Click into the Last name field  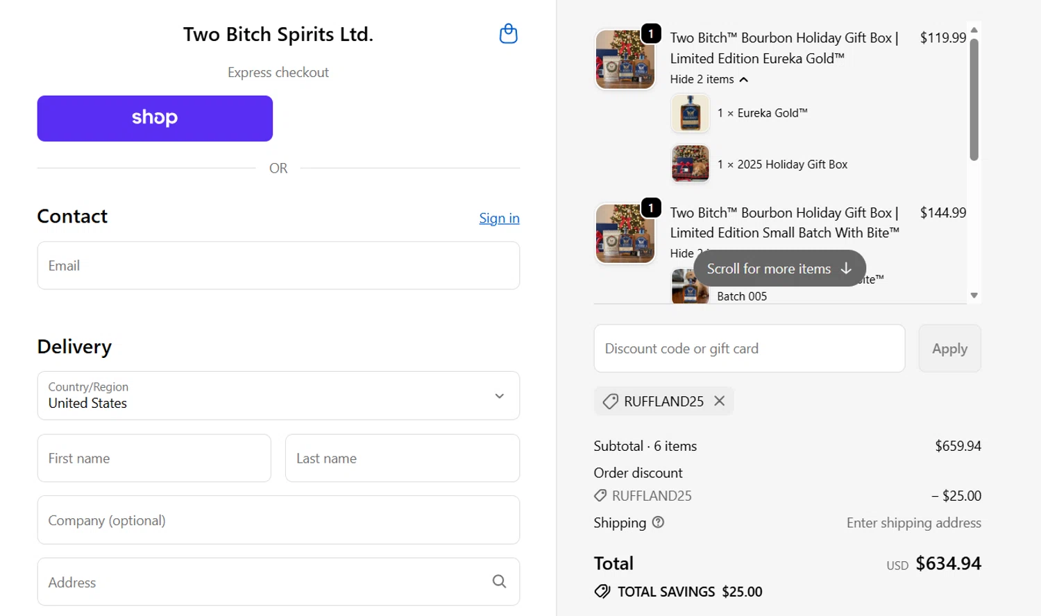click(403, 459)
